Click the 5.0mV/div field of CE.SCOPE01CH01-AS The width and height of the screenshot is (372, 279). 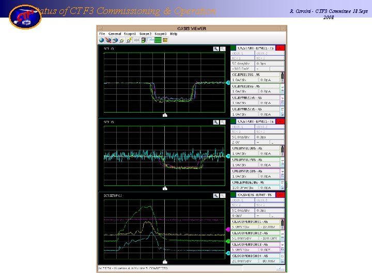click(x=244, y=227)
